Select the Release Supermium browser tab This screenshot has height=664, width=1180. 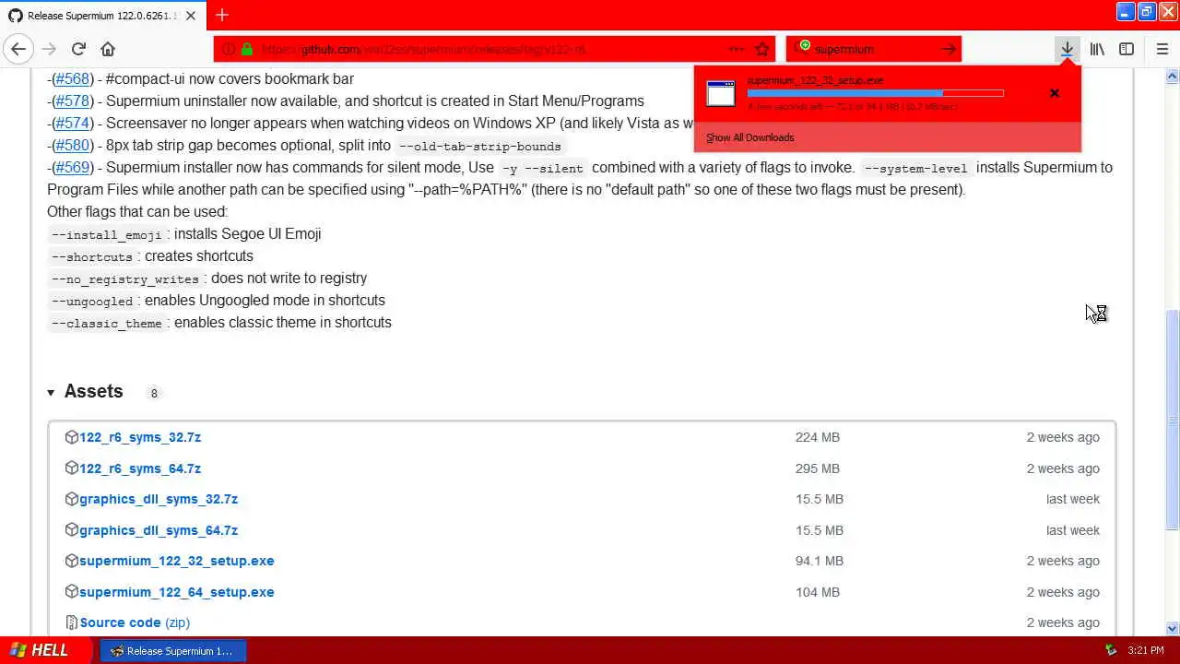click(x=102, y=16)
